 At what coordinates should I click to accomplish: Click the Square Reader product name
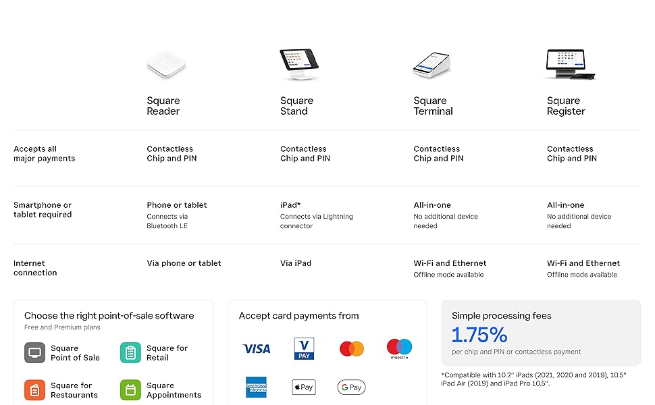tap(163, 106)
